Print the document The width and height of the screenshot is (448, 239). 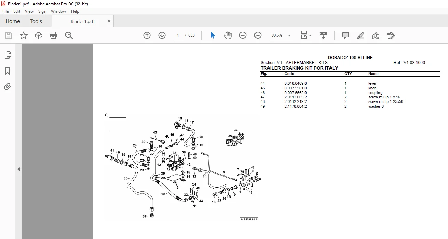coord(53,35)
